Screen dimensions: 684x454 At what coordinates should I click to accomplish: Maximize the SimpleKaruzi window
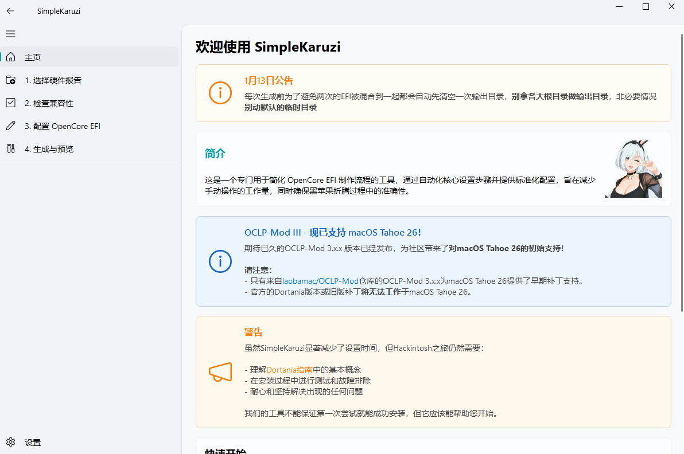(646, 6)
